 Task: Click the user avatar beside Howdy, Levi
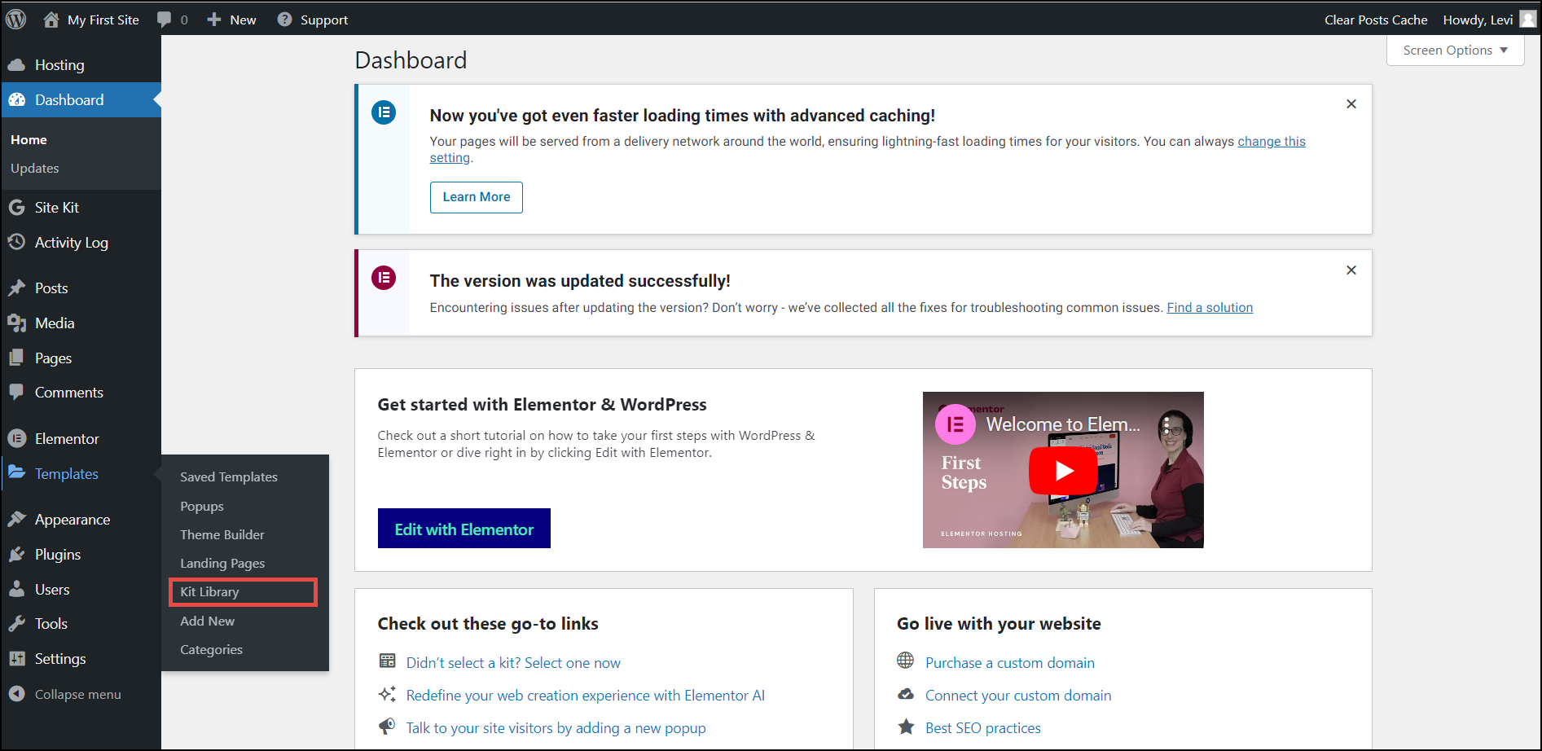[x=1527, y=20]
